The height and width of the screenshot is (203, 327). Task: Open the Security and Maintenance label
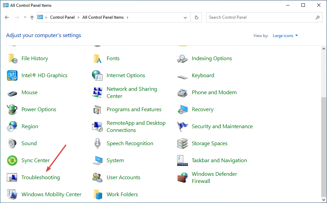pyautogui.click(x=222, y=126)
